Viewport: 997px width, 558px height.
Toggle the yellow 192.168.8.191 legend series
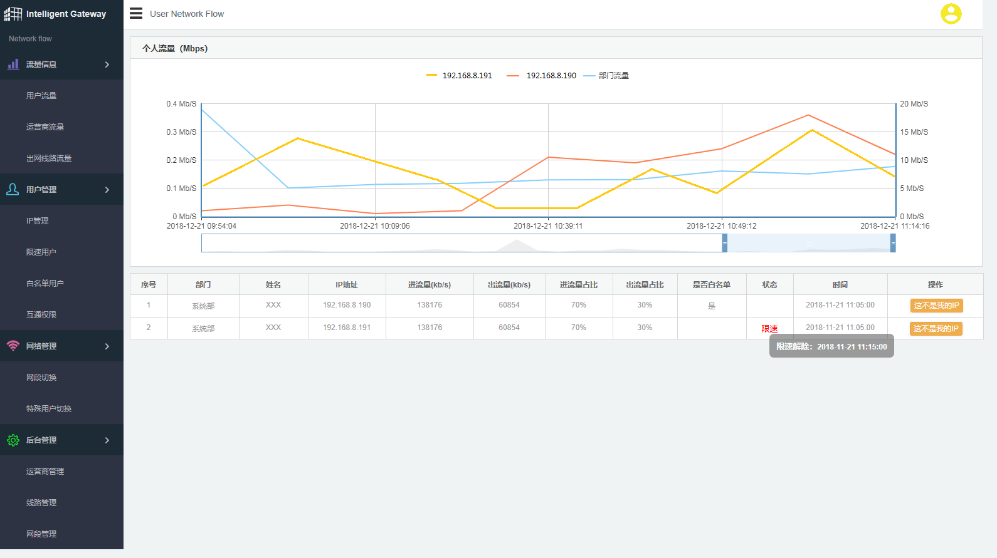[x=459, y=75]
